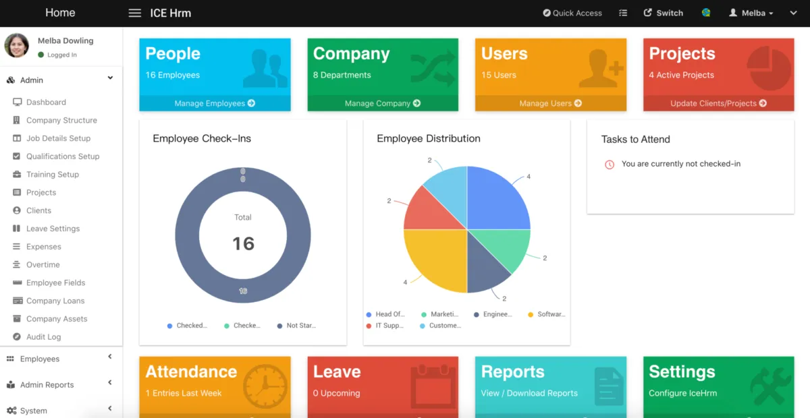Viewport: 810px width, 418px height.
Task: Click the Switch user icon
Action: [648, 13]
